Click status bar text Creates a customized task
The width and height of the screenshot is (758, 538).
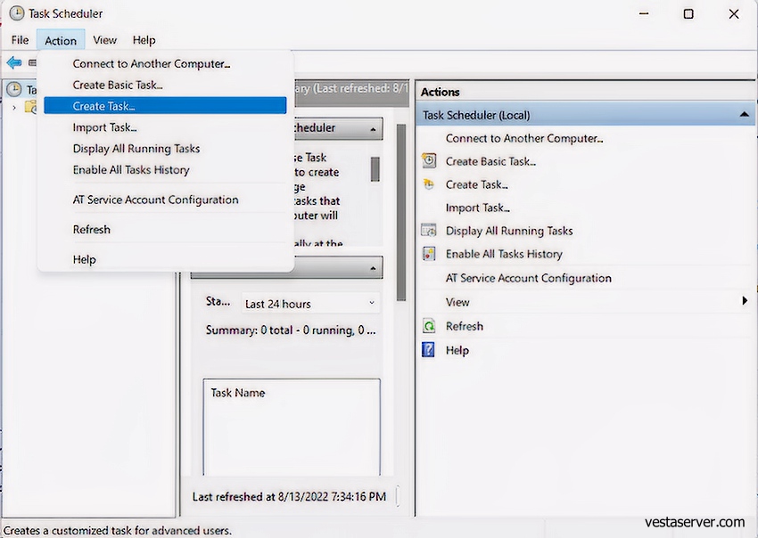pyautogui.click(x=118, y=530)
